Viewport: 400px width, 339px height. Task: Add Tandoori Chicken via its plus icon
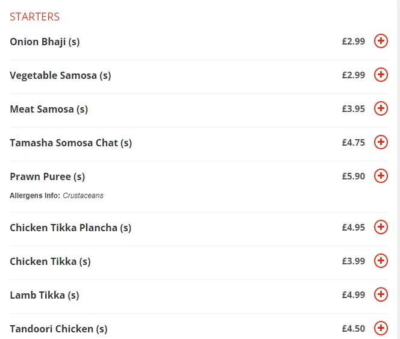(381, 328)
